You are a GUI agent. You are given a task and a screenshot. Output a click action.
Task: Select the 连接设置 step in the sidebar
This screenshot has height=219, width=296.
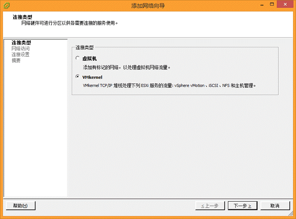pos(21,55)
